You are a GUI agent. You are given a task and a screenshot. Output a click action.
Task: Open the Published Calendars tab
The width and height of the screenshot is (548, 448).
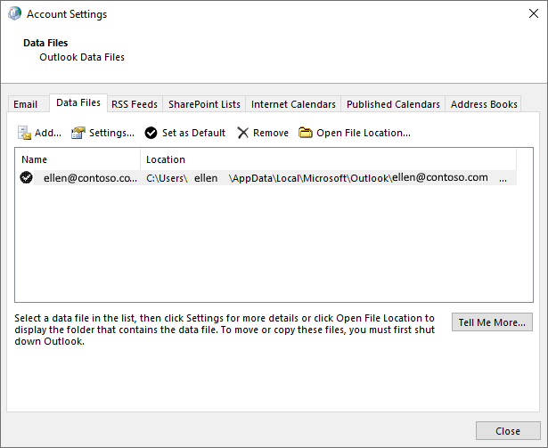tap(393, 104)
